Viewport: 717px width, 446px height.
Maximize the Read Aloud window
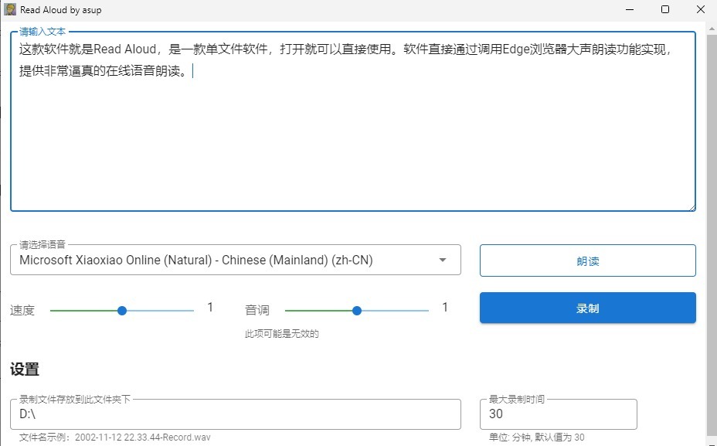point(665,10)
